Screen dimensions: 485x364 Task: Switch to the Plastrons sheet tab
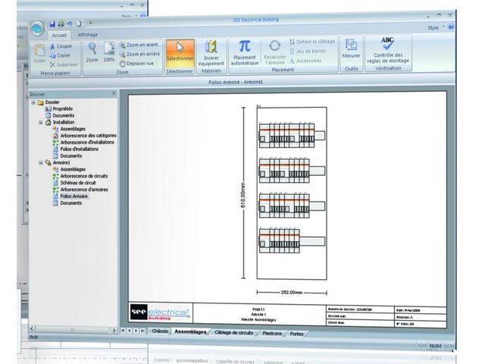pos(272,333)
